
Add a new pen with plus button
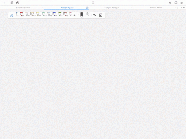tap(74, 15)
